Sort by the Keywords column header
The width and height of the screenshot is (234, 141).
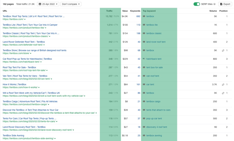point(135,11)
